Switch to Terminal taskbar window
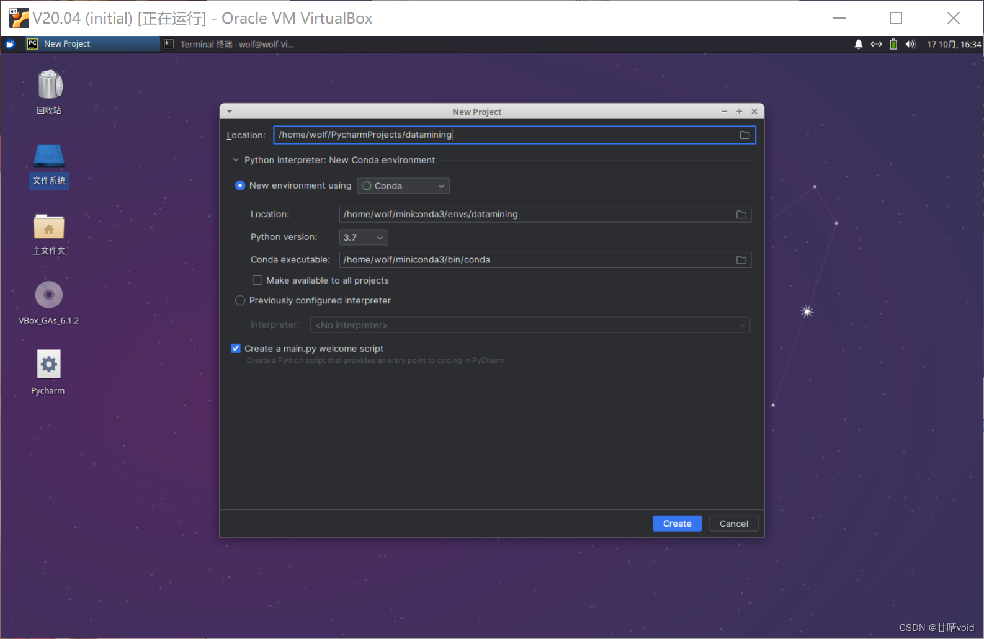 [229, 44]
